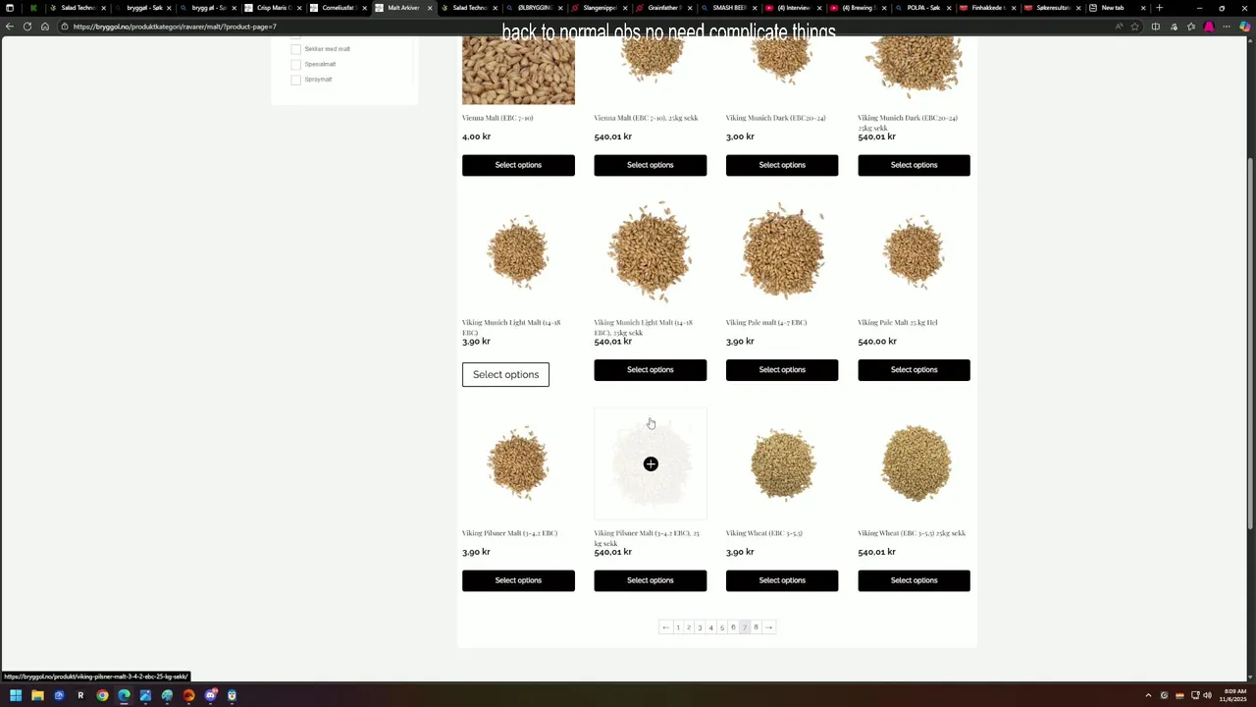Viewport: 1256px width, 707px height.
Task: Open Viking Wheat (EBC 3-5.5) product image
Action: pyautogui.click(x=782, y=463)
